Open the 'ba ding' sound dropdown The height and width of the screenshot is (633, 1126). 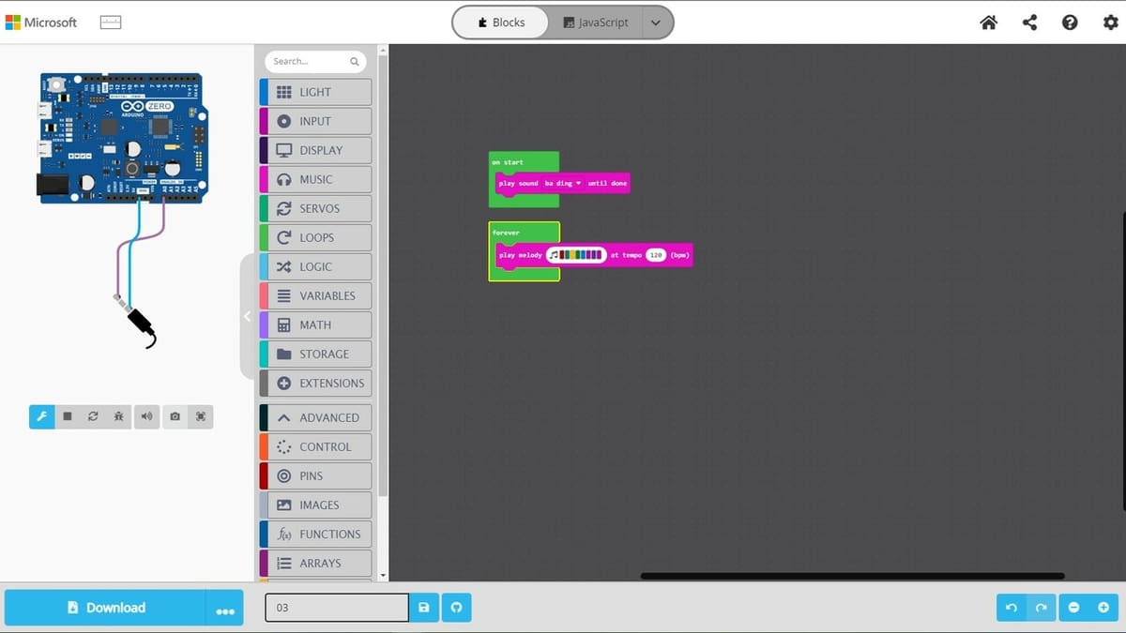563,183
